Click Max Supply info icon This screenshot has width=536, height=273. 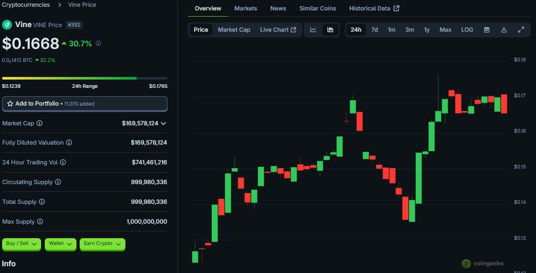pos(40,222)
